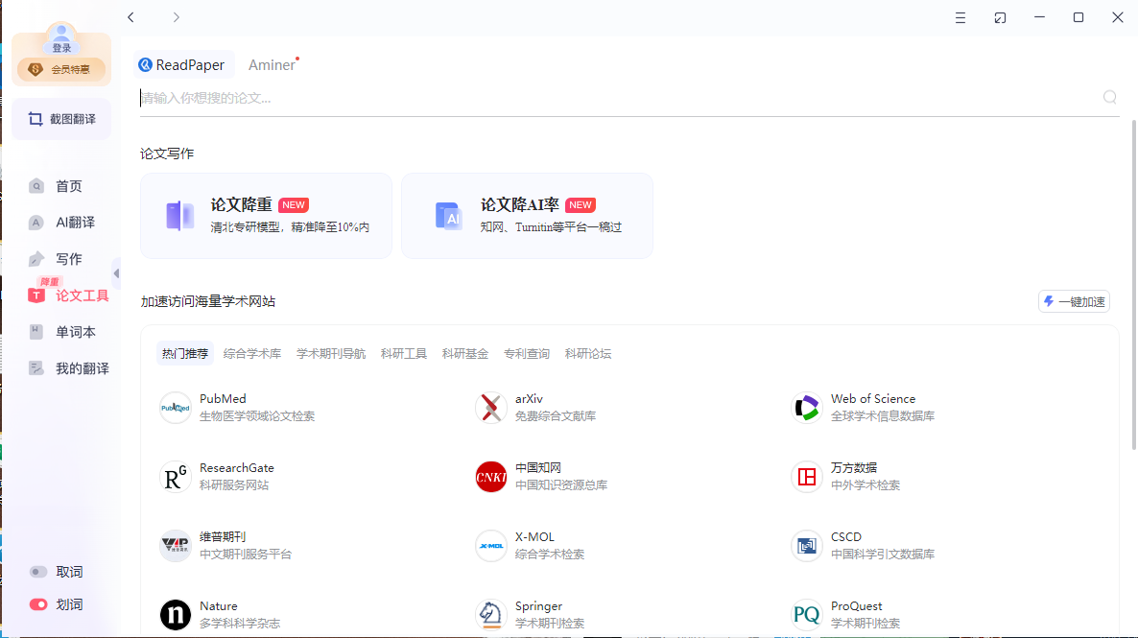1138x638 pixels.
Task: Click the Web of Science logo
Action: click(x=807, y=408)
